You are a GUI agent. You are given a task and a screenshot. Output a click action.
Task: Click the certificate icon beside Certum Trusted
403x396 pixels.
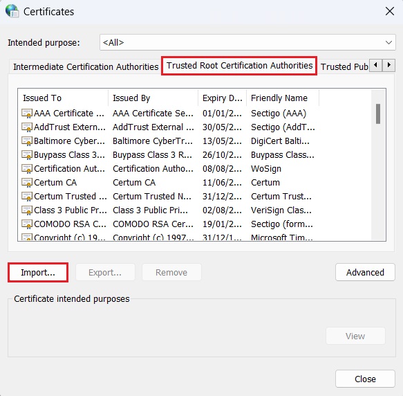[27, 197]
